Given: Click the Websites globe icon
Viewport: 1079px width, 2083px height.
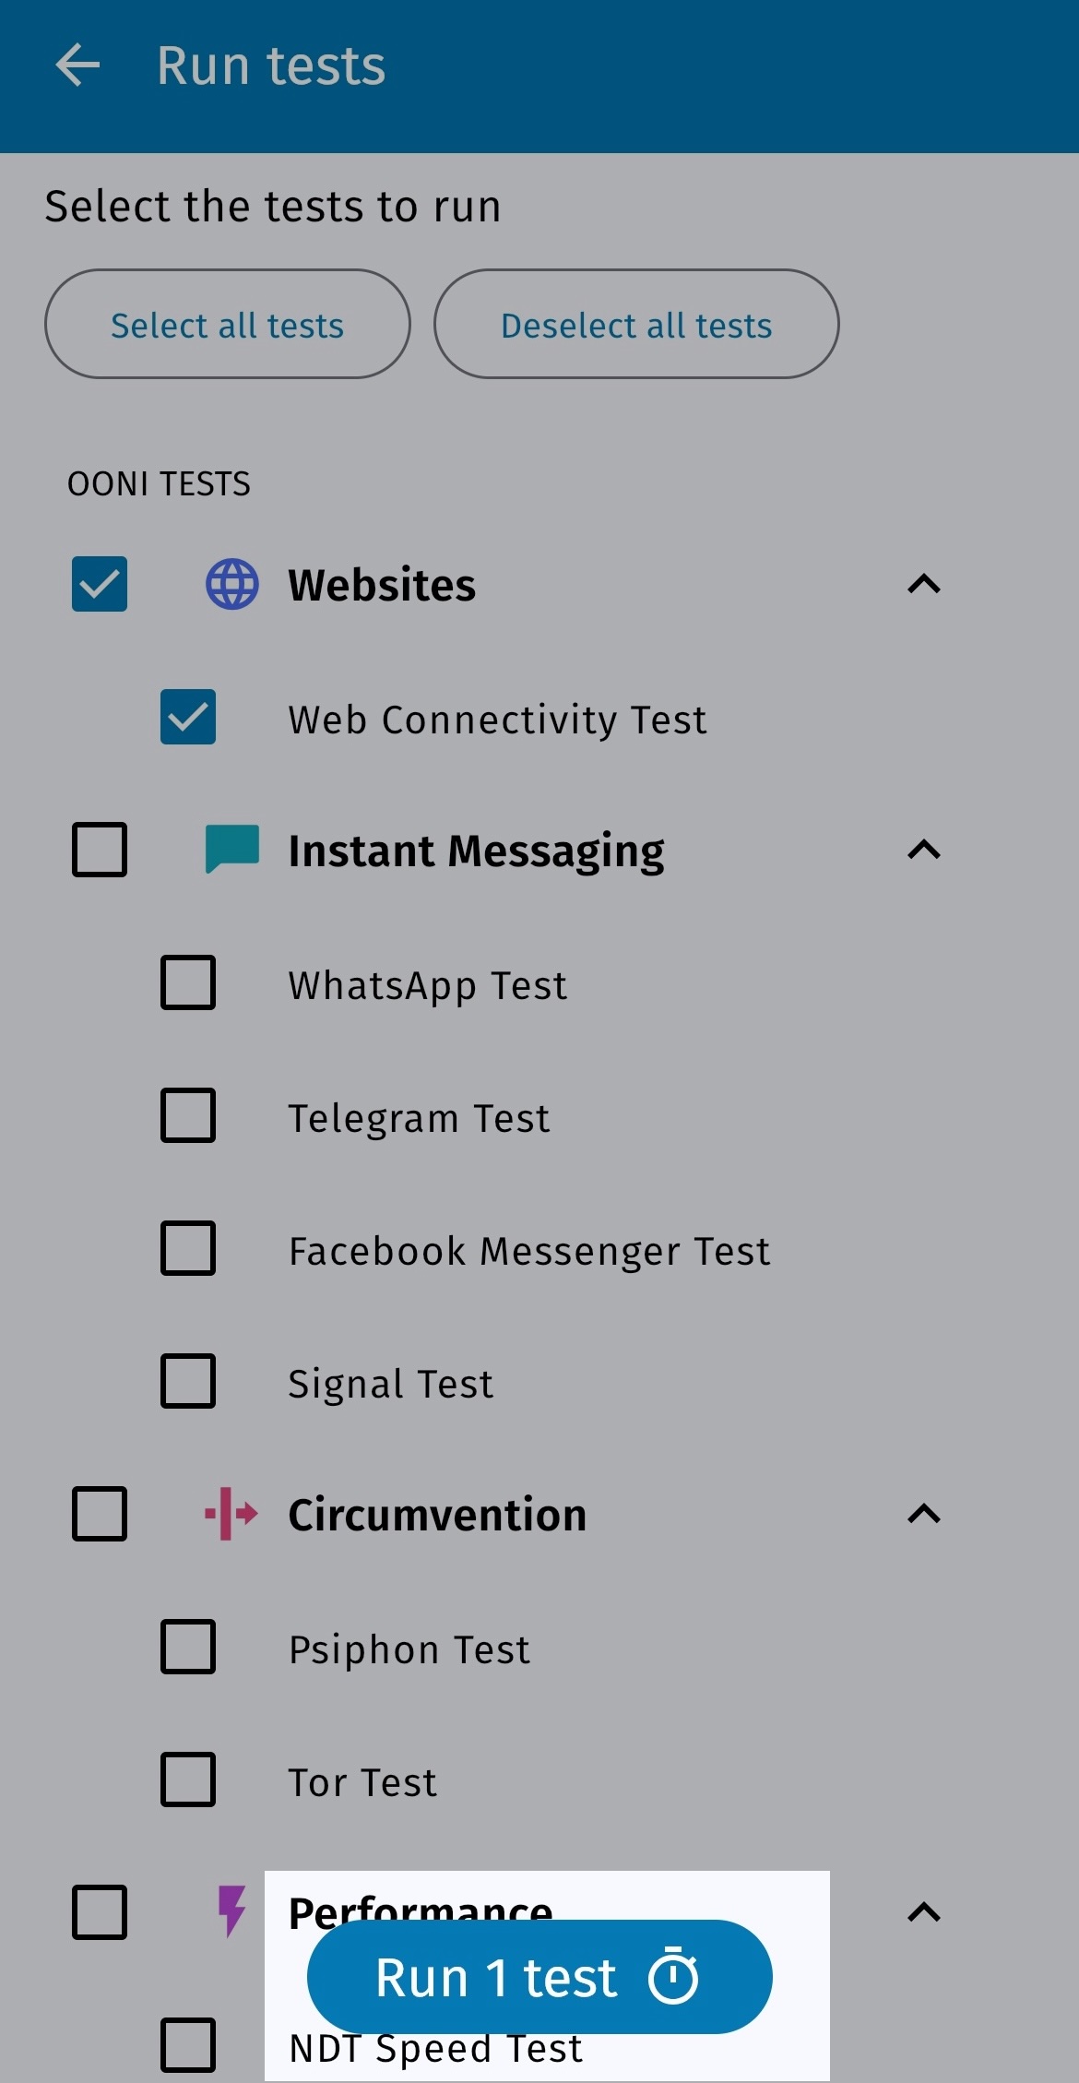Looking at the screenshot, I should pos(231,584).
